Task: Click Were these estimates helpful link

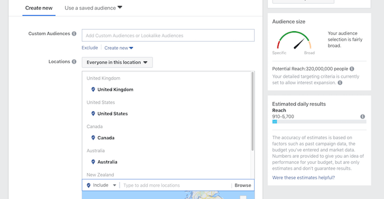Action: pos(303,178)
